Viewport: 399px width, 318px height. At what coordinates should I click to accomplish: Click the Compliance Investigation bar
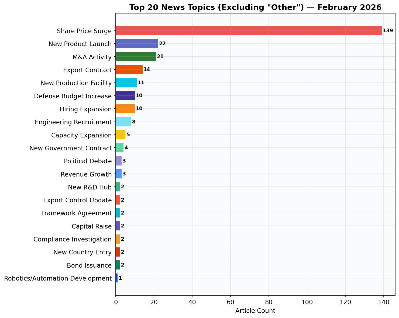(118, 239)
